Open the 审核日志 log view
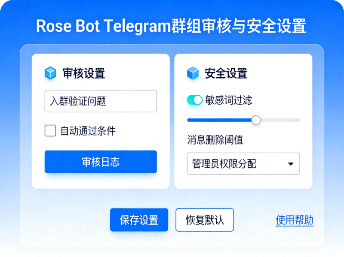 point(100,162)
